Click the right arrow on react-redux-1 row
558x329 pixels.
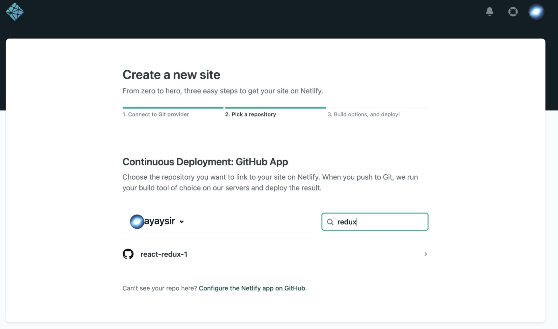pos(426,254)
